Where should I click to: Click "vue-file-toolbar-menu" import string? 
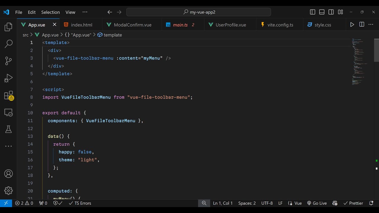pos(159,97)
